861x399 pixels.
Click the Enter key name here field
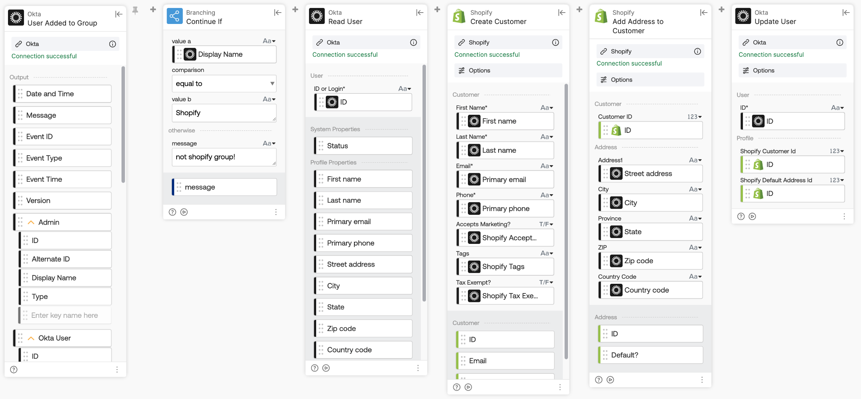[65, 315]
